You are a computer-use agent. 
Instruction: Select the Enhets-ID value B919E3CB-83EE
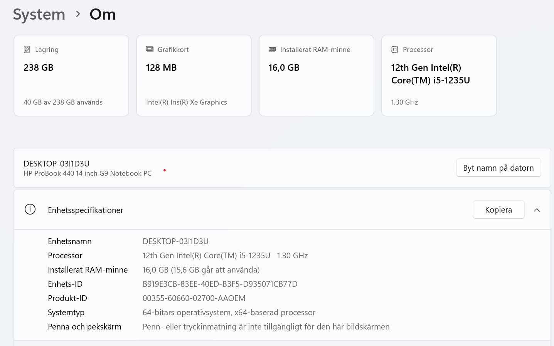point(220,284)
